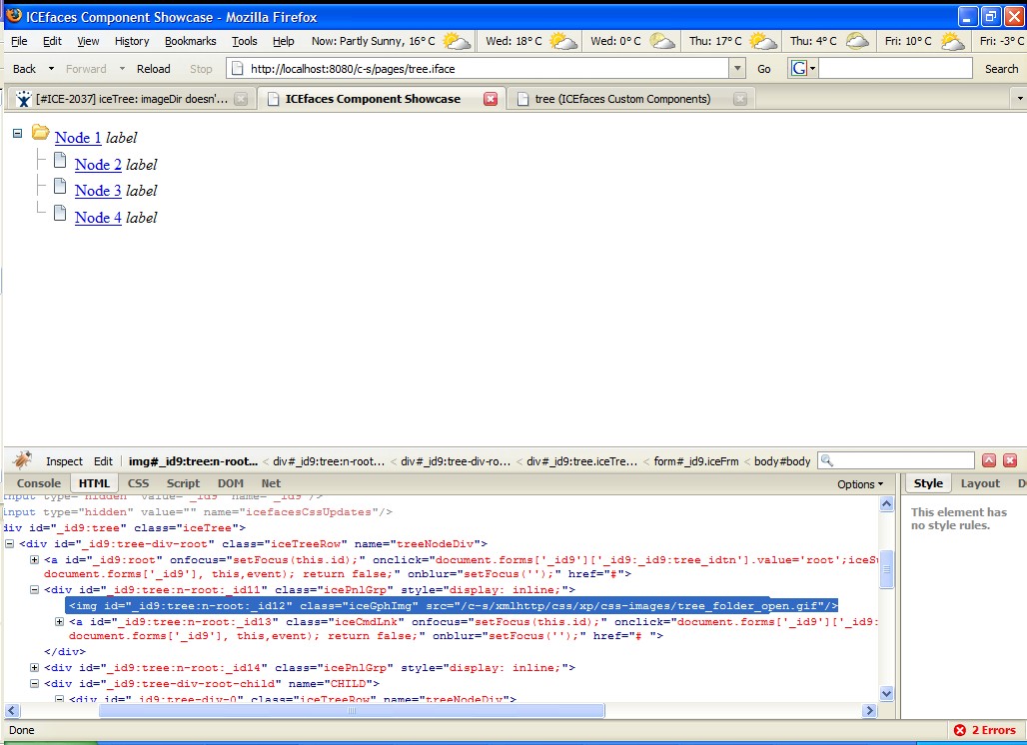Click the div#_id9:tree:n-root breadcrumb
Screen dimensions: 1027x745
click(x=329, y=460)
